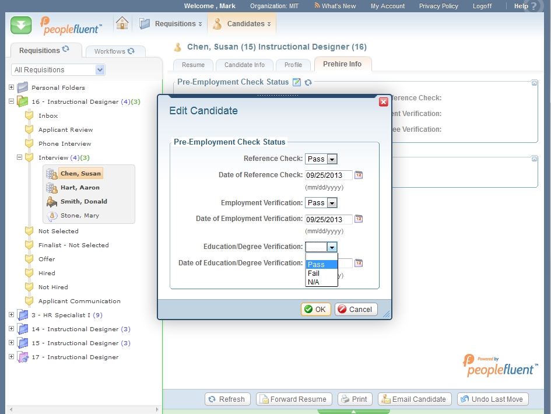Screen dimensions: 551x414
Task: Click the Email Candidate button
Action: (x=414, y=399)
